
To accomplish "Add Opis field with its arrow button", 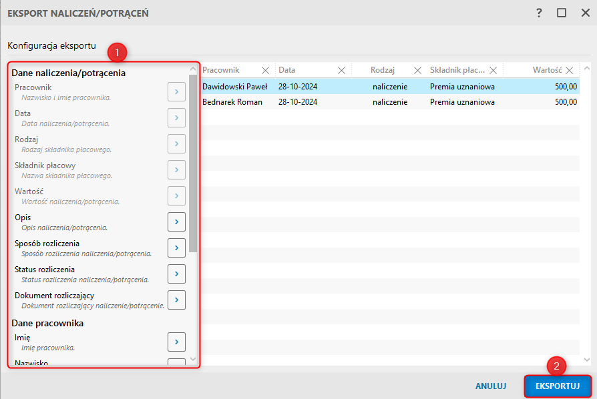I will point(176,222).
